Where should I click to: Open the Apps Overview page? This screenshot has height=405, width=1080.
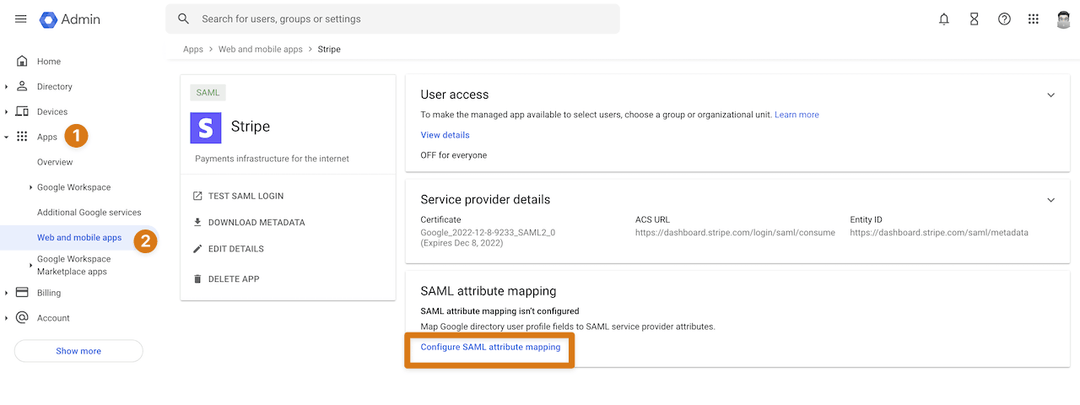click(55, 162)
